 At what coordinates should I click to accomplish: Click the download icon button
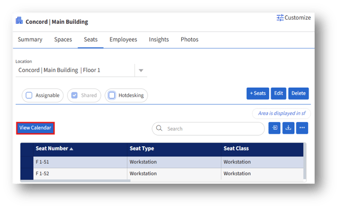tap(288, 128)
